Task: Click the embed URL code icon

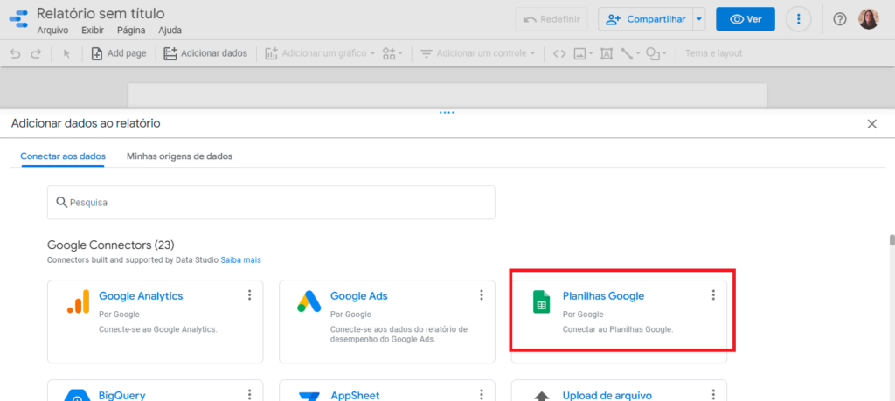Action: 560,53
